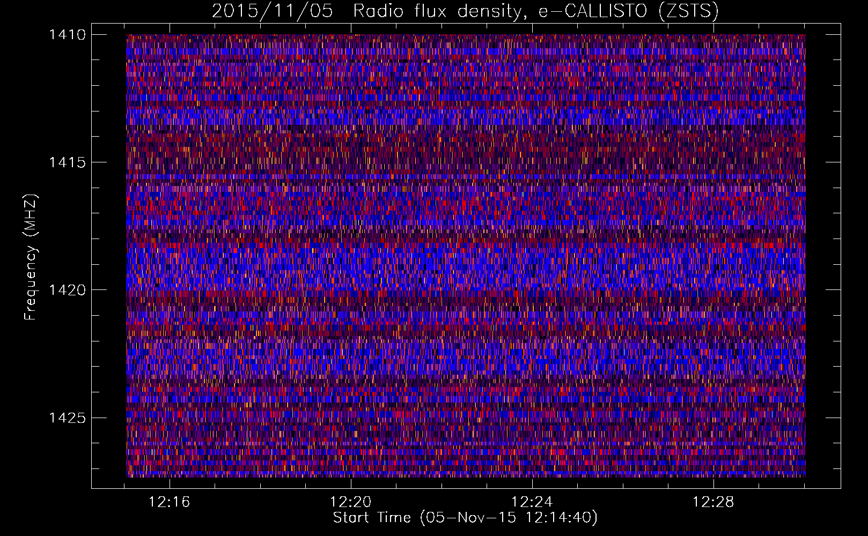Select the 1410 frequency tick label
Viewport: 868px width, 536px height.
pos(67,35)
